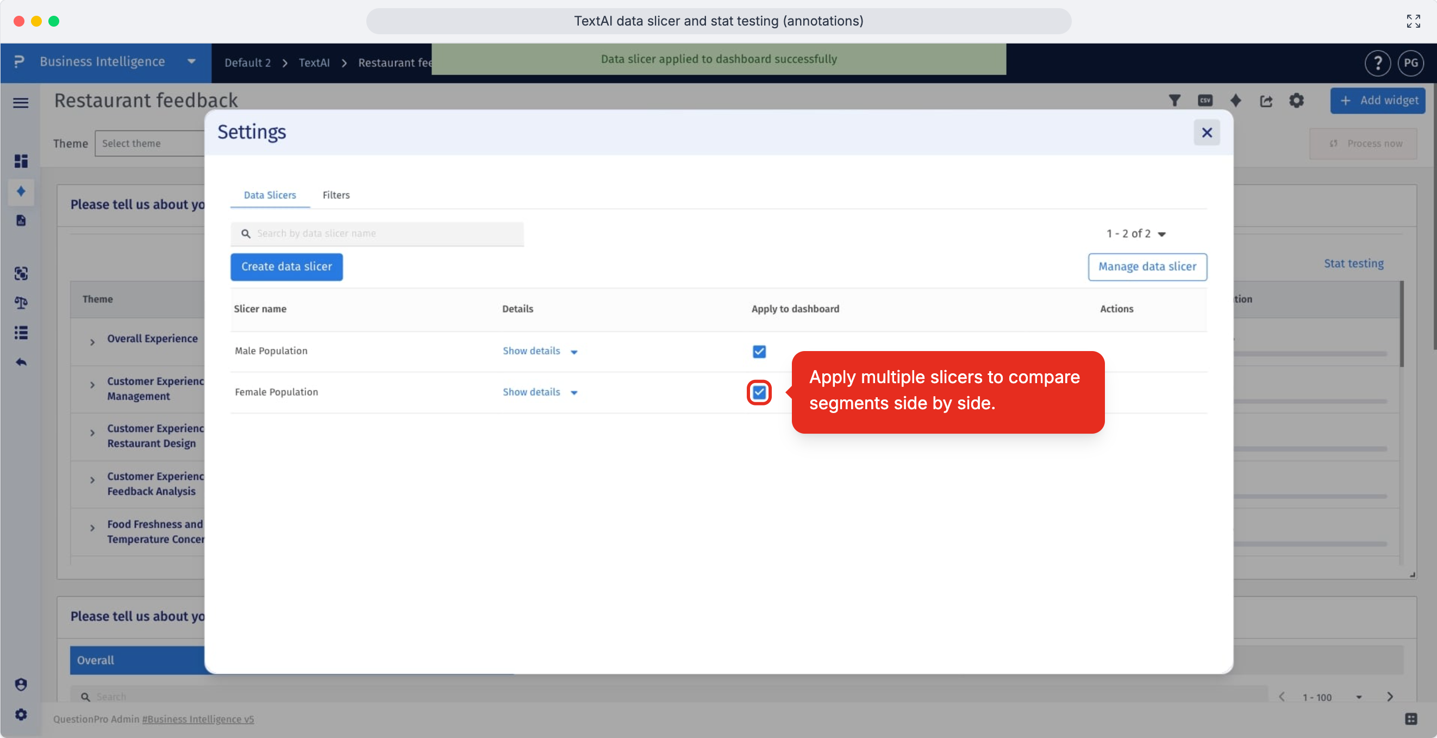
Task: Open dashboard settings gear in toolbar
Action: click(x=1296, y=101)
